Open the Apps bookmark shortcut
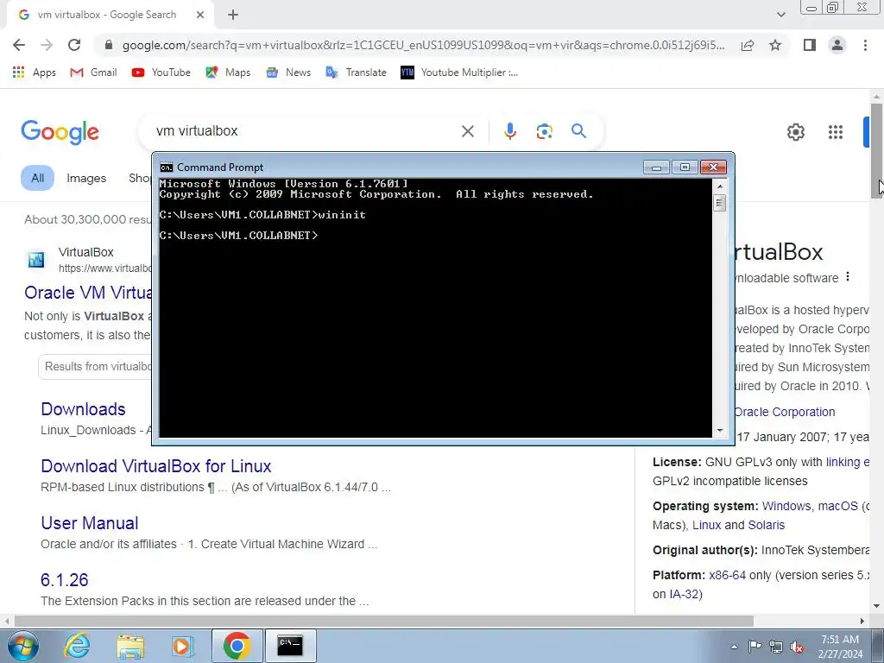884x663 pixels. pyautogui.click(x=34, y=73)
